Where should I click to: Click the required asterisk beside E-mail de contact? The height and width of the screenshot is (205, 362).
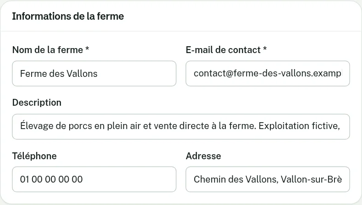(x=265, y=49)
